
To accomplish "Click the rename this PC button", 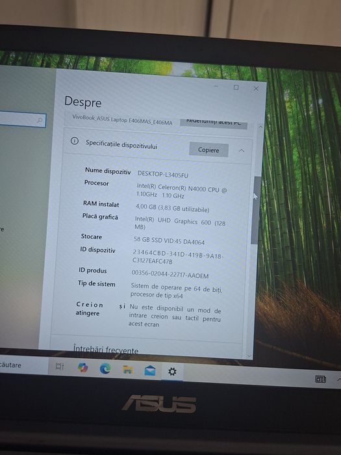I will pos(214,123).
